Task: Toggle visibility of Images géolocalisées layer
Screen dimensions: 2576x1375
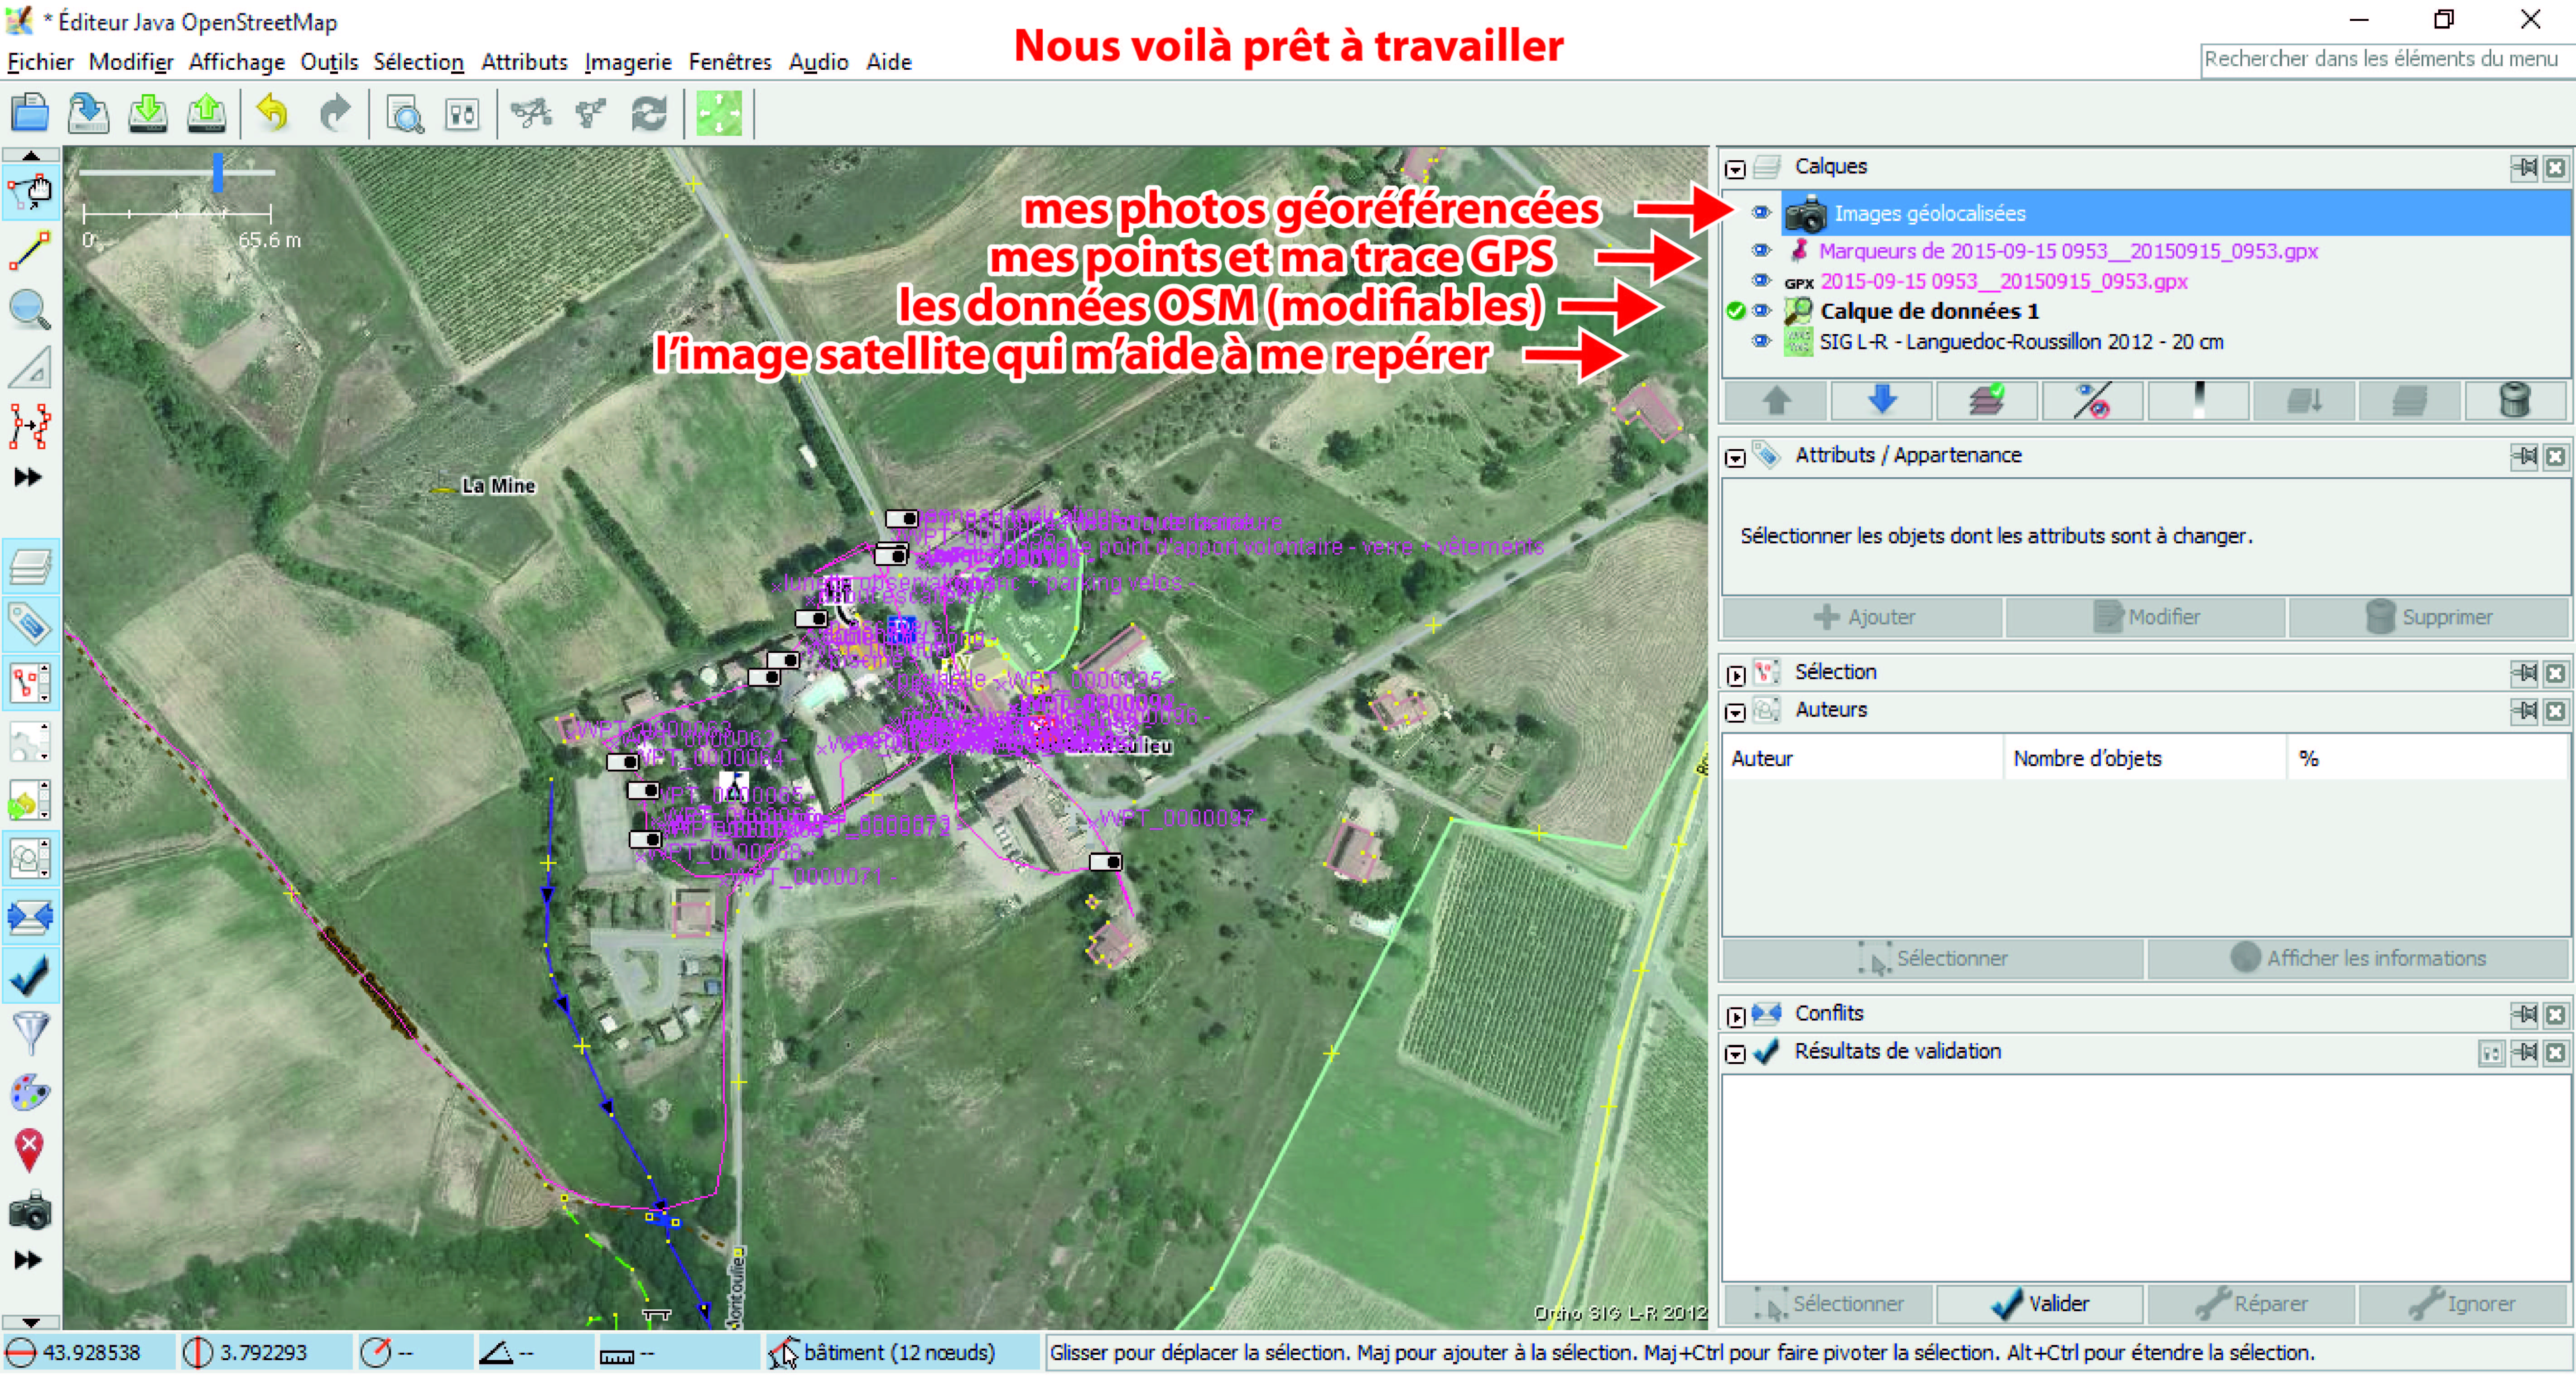Action: (x=1761, y=213)
